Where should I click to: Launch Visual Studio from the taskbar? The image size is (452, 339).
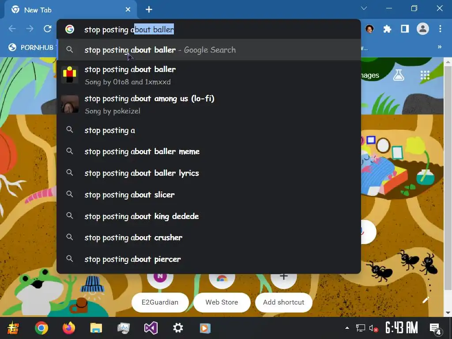click(x=151, y=328)
